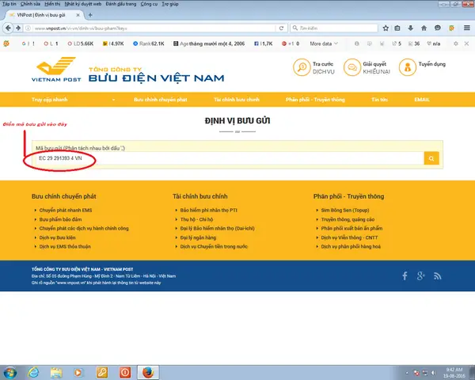Open the Dịch vụ phân phối hàng hoá link
This screenshot has width=475, height=380.
tap(351, 247)
